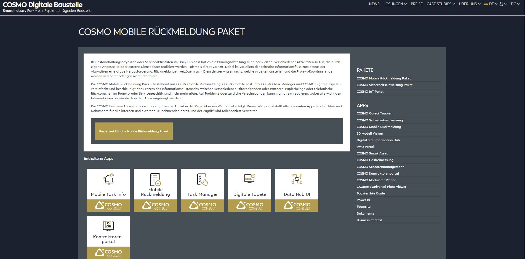525x259 pixels.
Task: Open COSMO Gasfreimessung link
Action: point(375,160)
